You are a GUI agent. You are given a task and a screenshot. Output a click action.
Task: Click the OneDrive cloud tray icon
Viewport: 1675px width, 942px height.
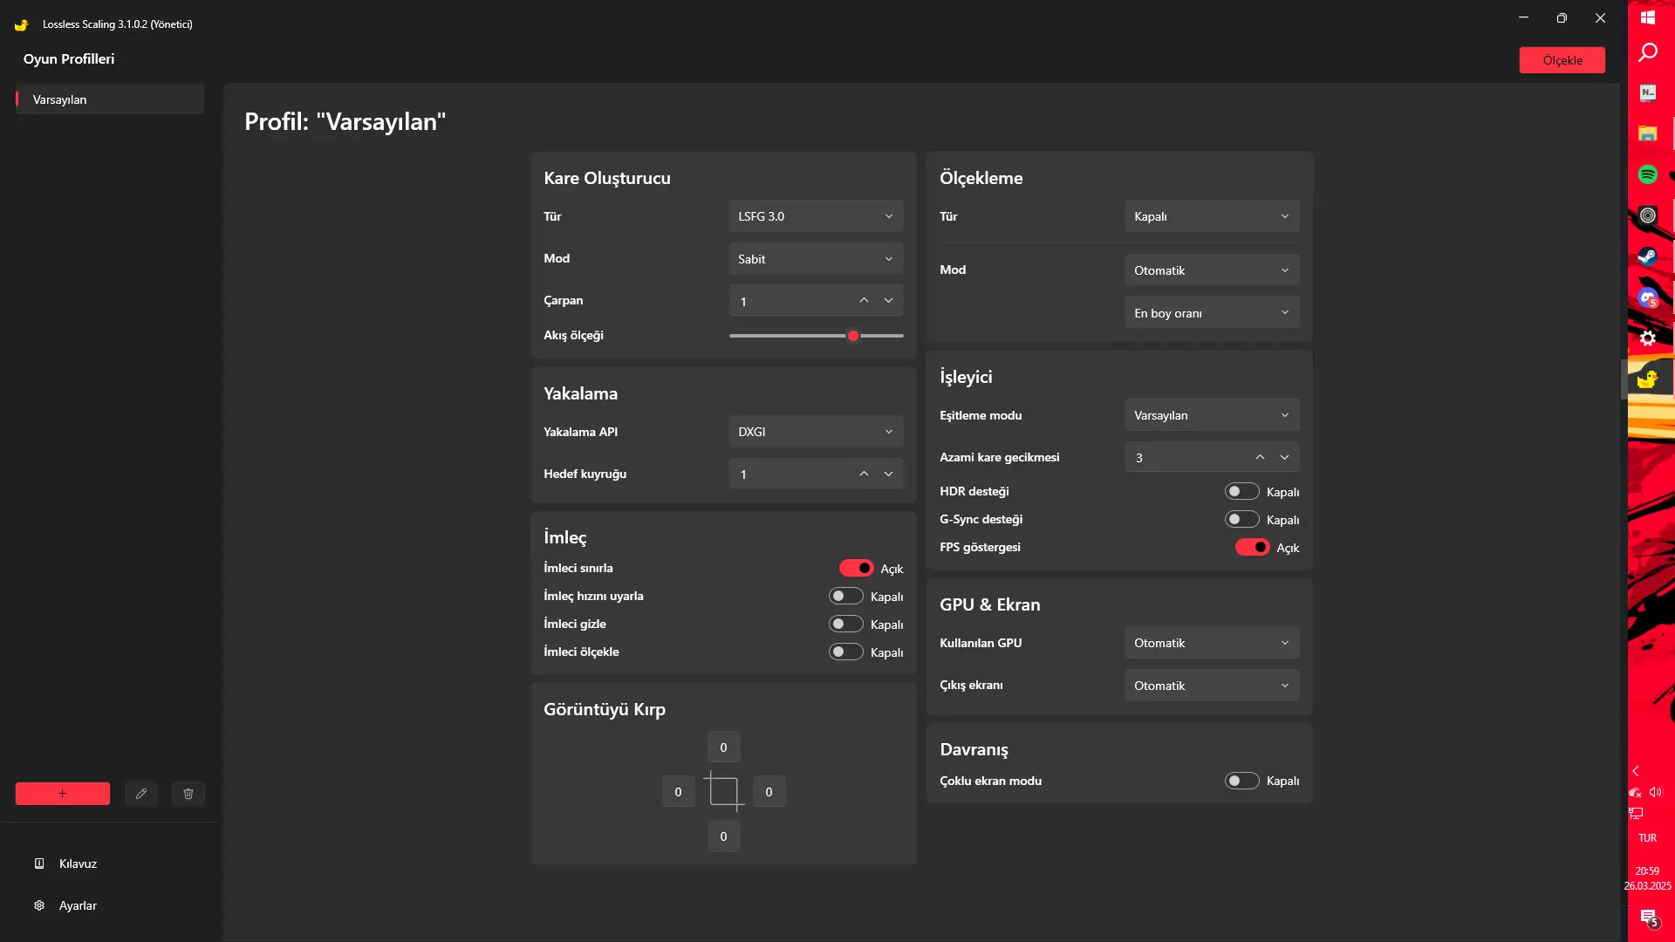point(1636,792)
